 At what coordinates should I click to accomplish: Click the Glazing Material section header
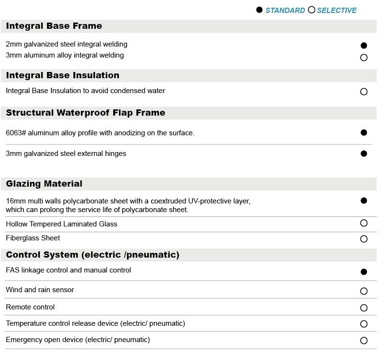coord(44,184)
